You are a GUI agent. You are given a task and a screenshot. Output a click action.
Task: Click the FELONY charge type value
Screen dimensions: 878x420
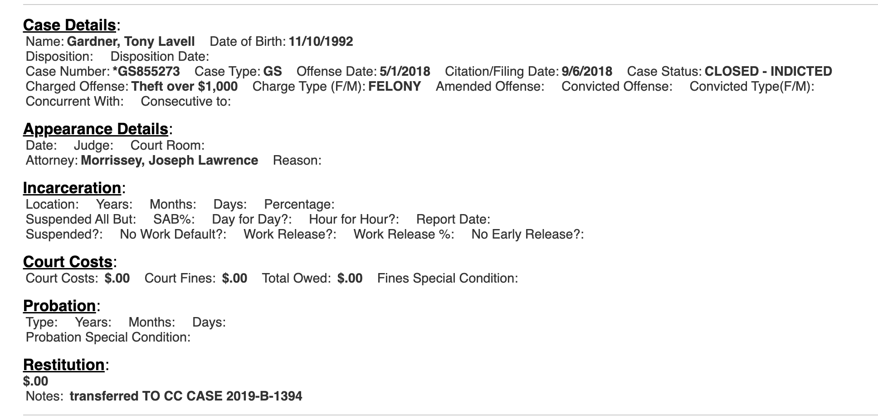[x=395, y=87]
